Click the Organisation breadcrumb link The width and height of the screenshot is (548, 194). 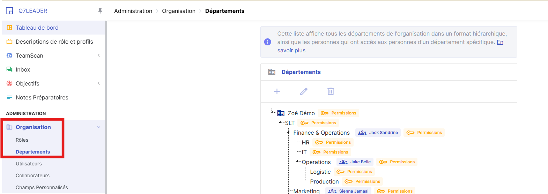coord(178,11)
